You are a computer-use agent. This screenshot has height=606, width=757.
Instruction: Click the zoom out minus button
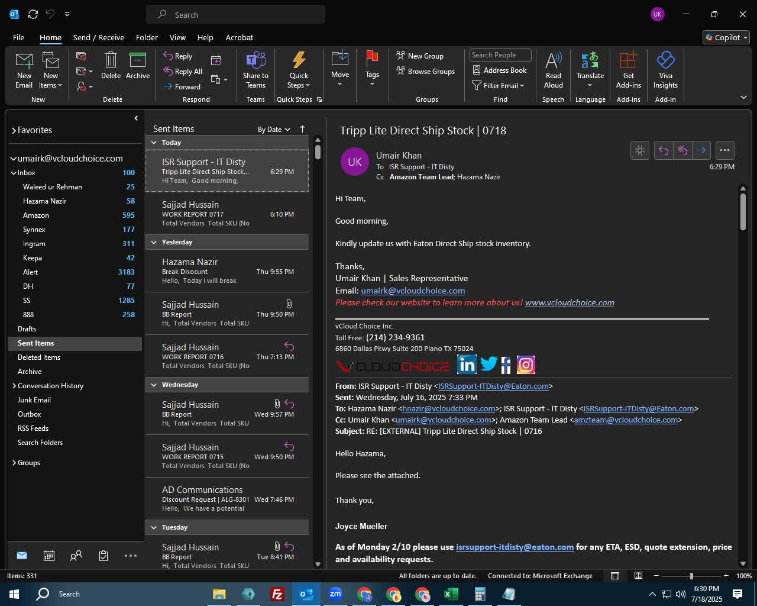pyautogui.click(x=656, y=576)
